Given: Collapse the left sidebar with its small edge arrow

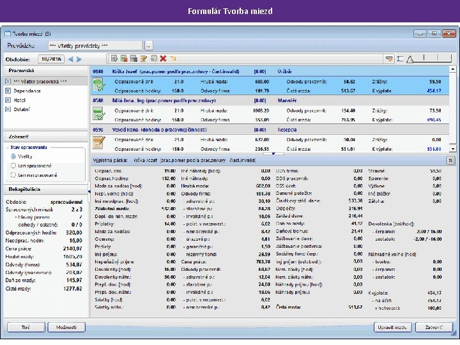Looking at the screenshot, I should pos(89,192).
